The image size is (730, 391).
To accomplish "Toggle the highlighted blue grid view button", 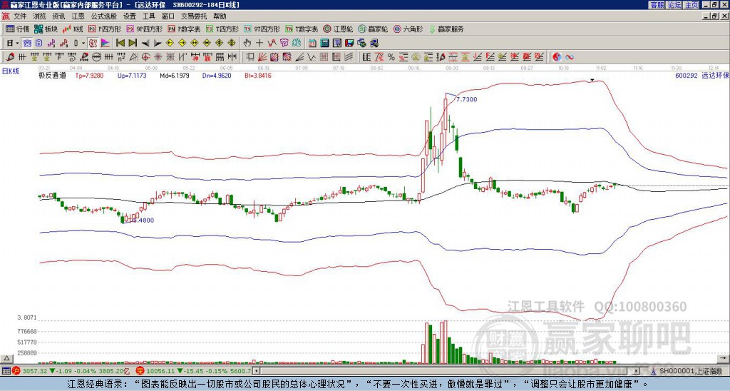I will [28, 44].
